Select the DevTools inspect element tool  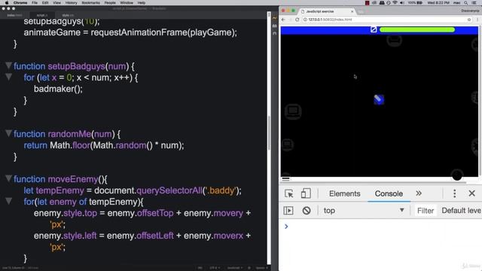pyautogui.click(x=288, y=193)
